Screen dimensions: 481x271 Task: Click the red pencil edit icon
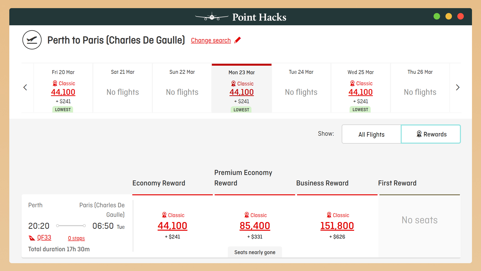237,40
